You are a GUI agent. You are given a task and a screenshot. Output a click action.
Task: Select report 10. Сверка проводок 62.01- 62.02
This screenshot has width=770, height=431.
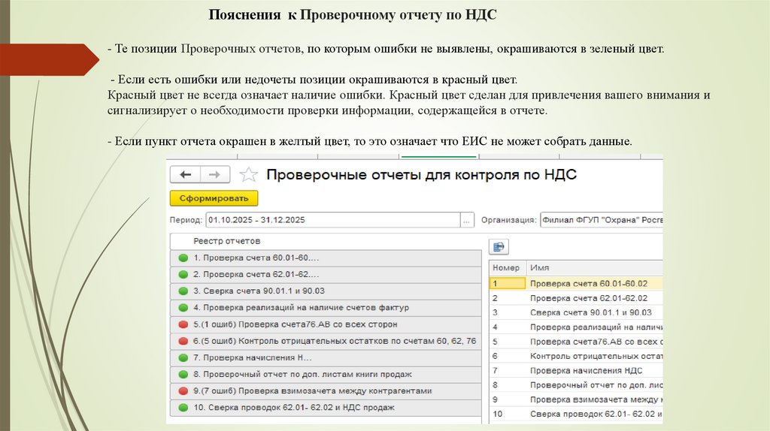coord(326,408)
